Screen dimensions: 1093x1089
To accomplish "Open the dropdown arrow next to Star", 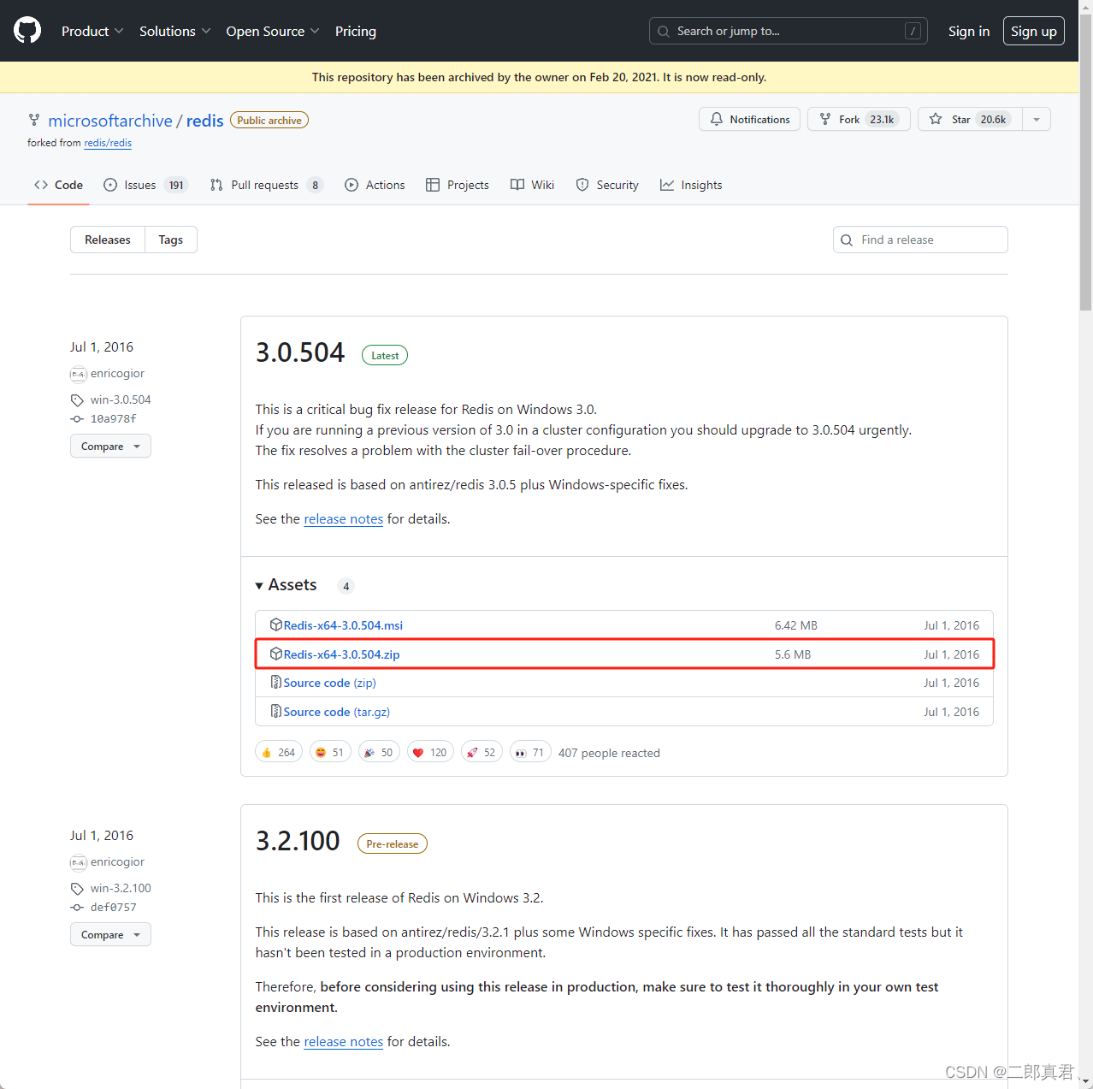I will [x=1037, y=119].
